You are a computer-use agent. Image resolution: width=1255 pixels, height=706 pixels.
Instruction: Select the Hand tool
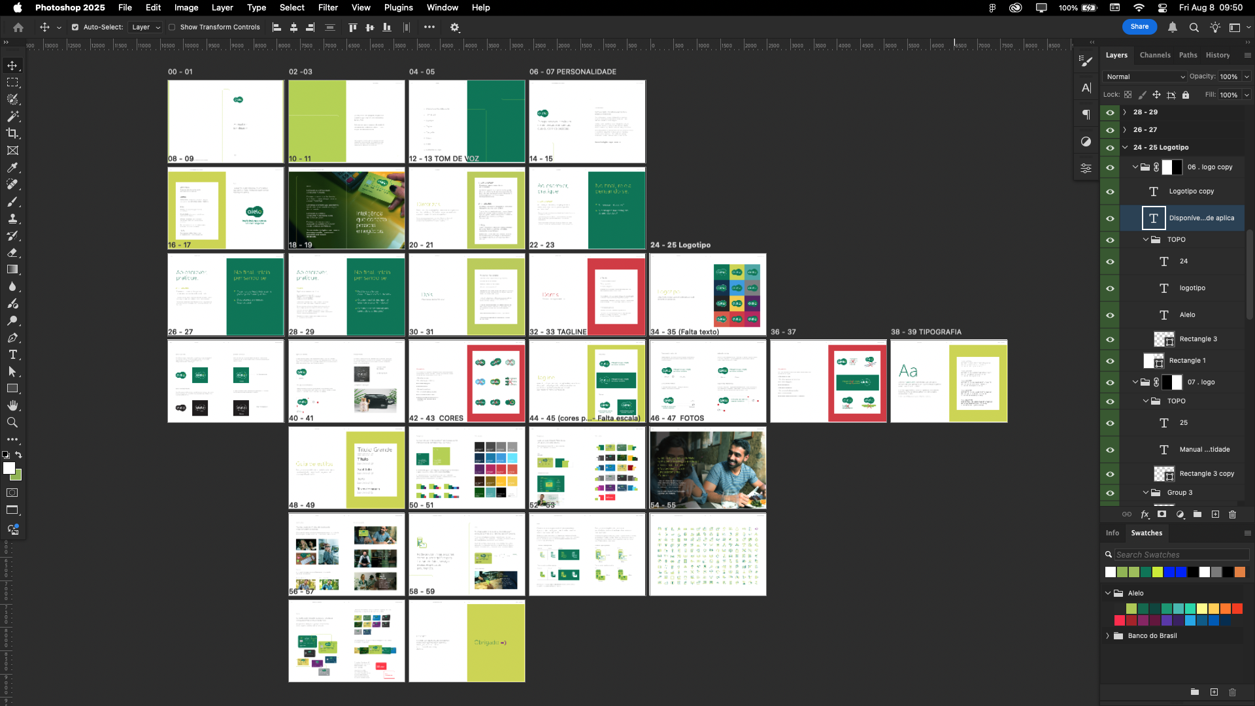tap(12, 405)
